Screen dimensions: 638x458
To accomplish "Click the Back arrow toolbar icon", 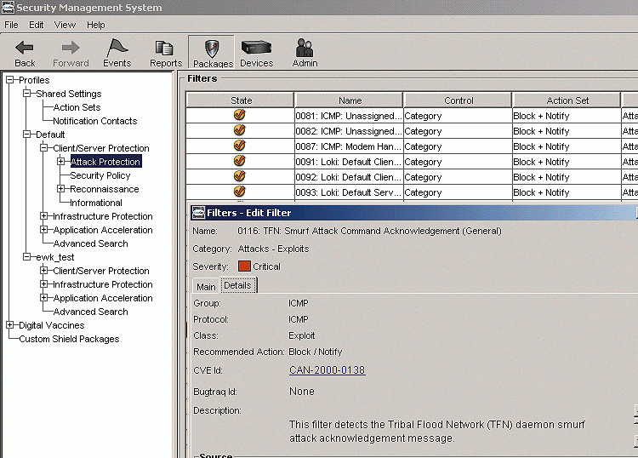I will [x=25, y=49].
